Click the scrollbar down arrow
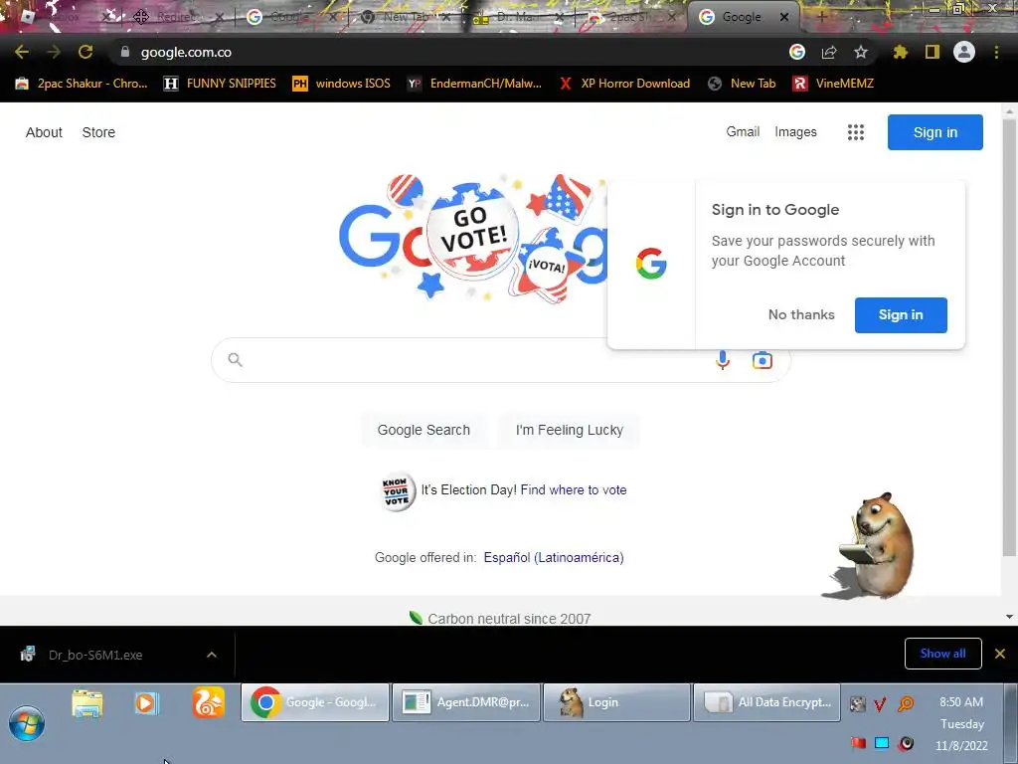Viewport: 1018px width, 764px height. [x=1009, y=617]
